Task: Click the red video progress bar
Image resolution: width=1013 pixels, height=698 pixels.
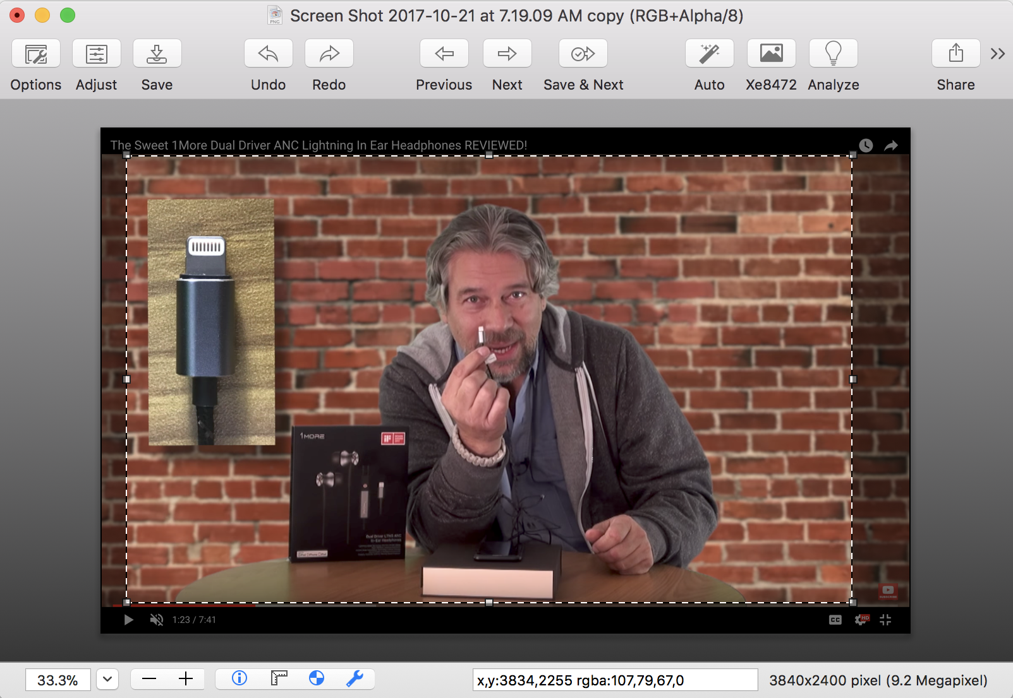Action: pyautogui.click(x=185, y=605)
